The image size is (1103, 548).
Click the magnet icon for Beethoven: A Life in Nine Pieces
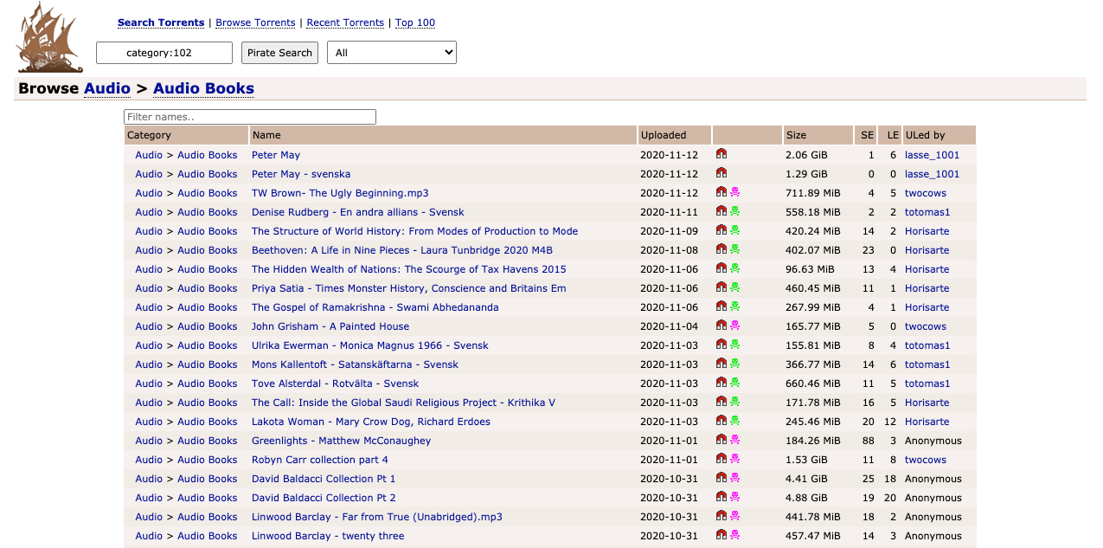pyautogui.click(x=721, y=249)
